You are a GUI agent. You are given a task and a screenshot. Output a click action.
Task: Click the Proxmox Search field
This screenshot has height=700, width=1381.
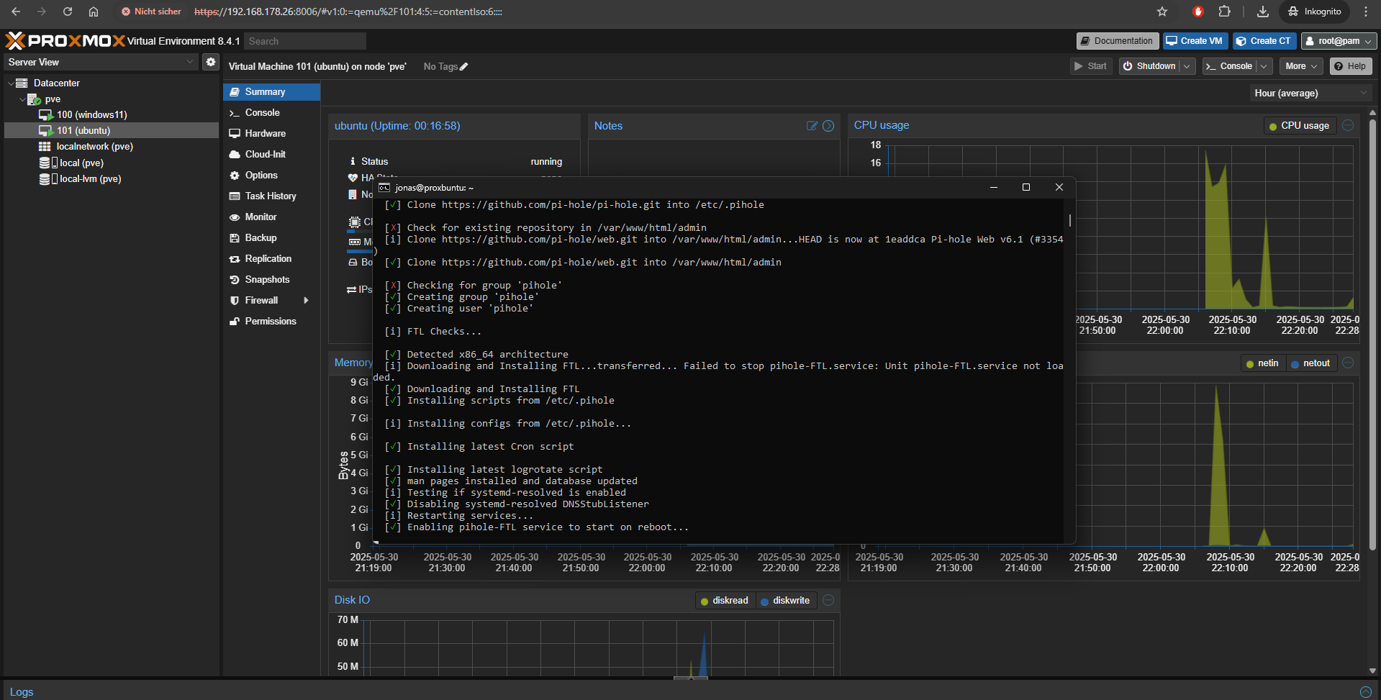pos(305,41)
